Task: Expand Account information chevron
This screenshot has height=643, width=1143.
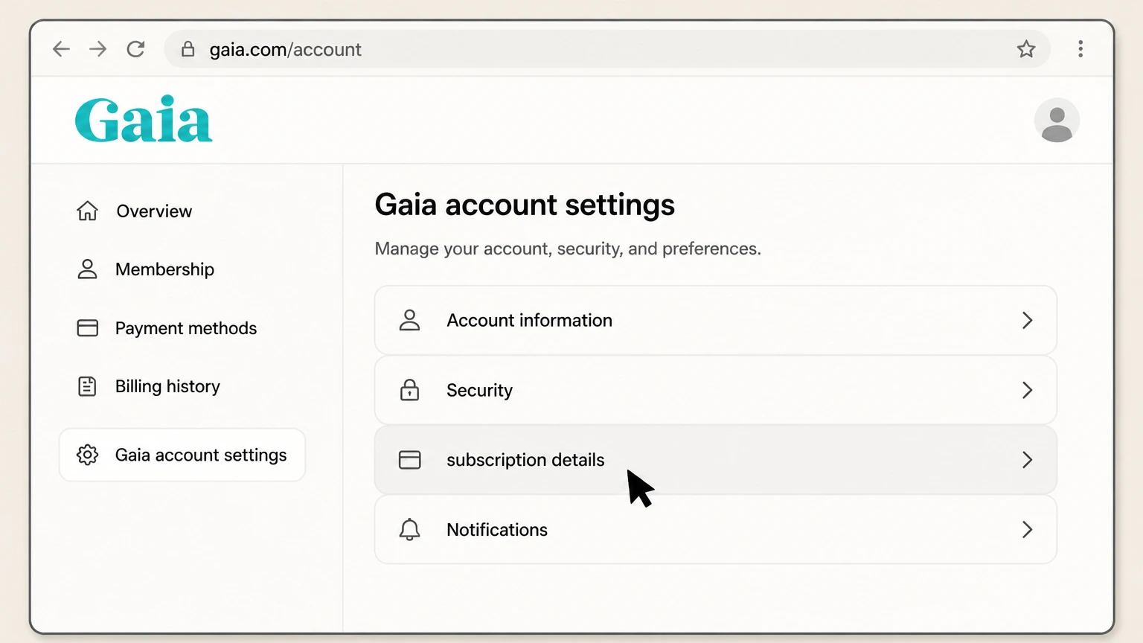Action: [1027, 320]
